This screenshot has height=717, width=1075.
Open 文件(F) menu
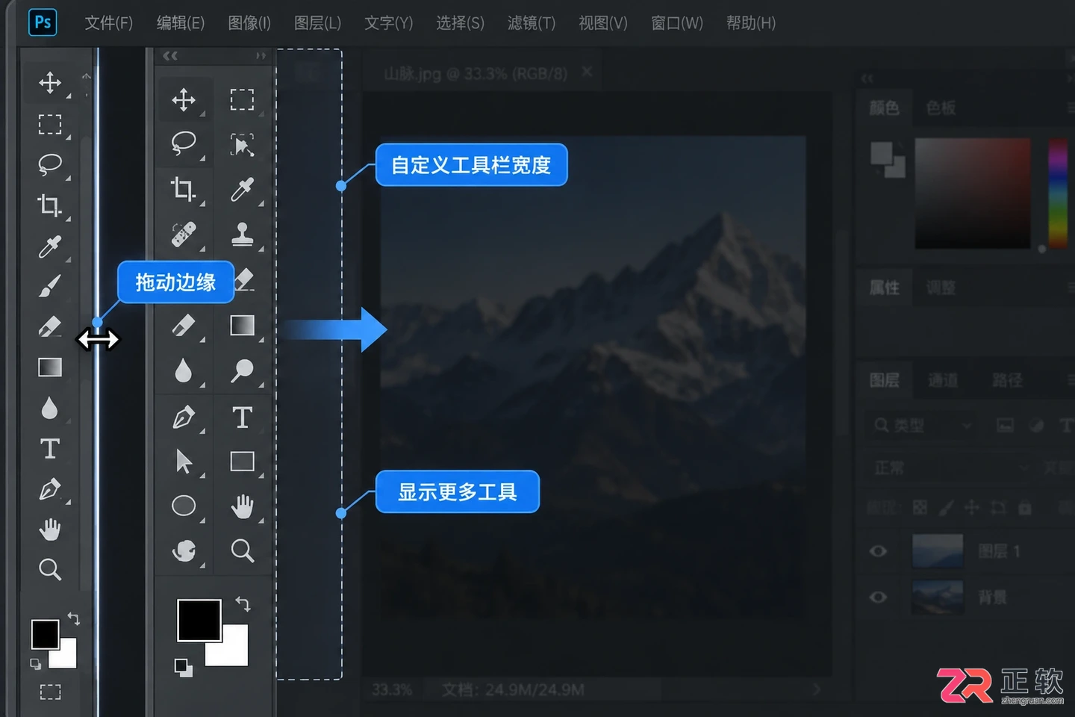click(108, 23)
